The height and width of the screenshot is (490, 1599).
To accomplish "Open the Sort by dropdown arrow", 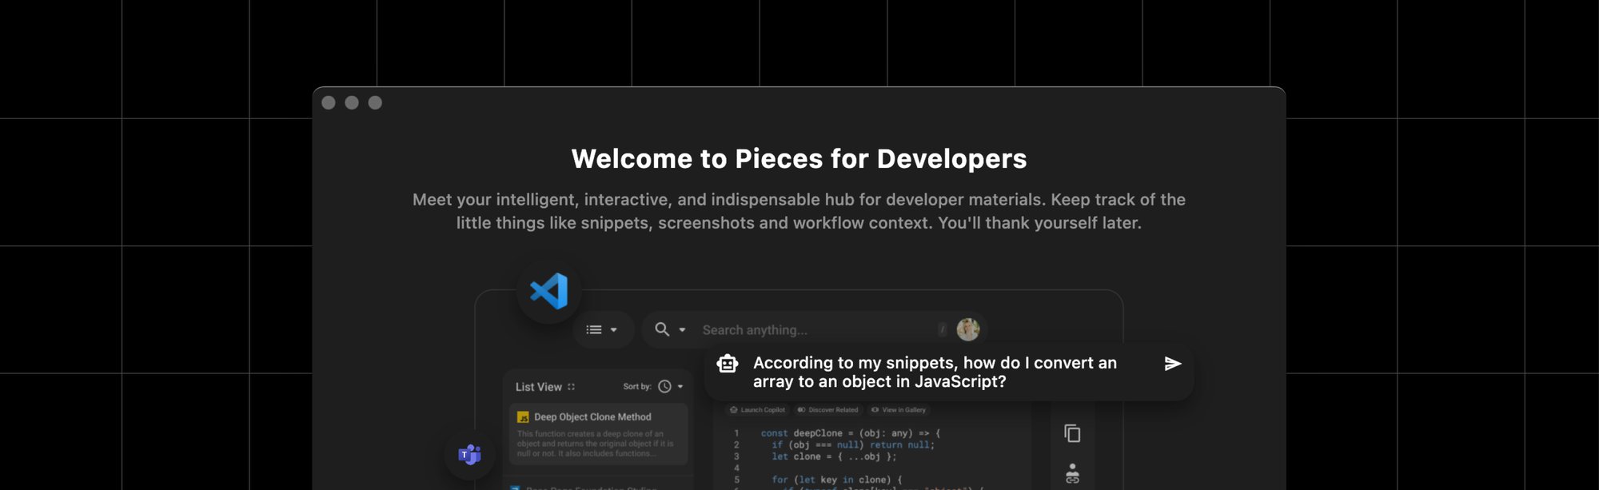I will (680, 387).
